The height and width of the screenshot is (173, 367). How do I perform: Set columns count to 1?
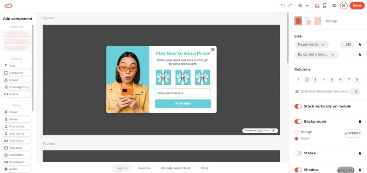pyautogui.click(x=298, y=79)
